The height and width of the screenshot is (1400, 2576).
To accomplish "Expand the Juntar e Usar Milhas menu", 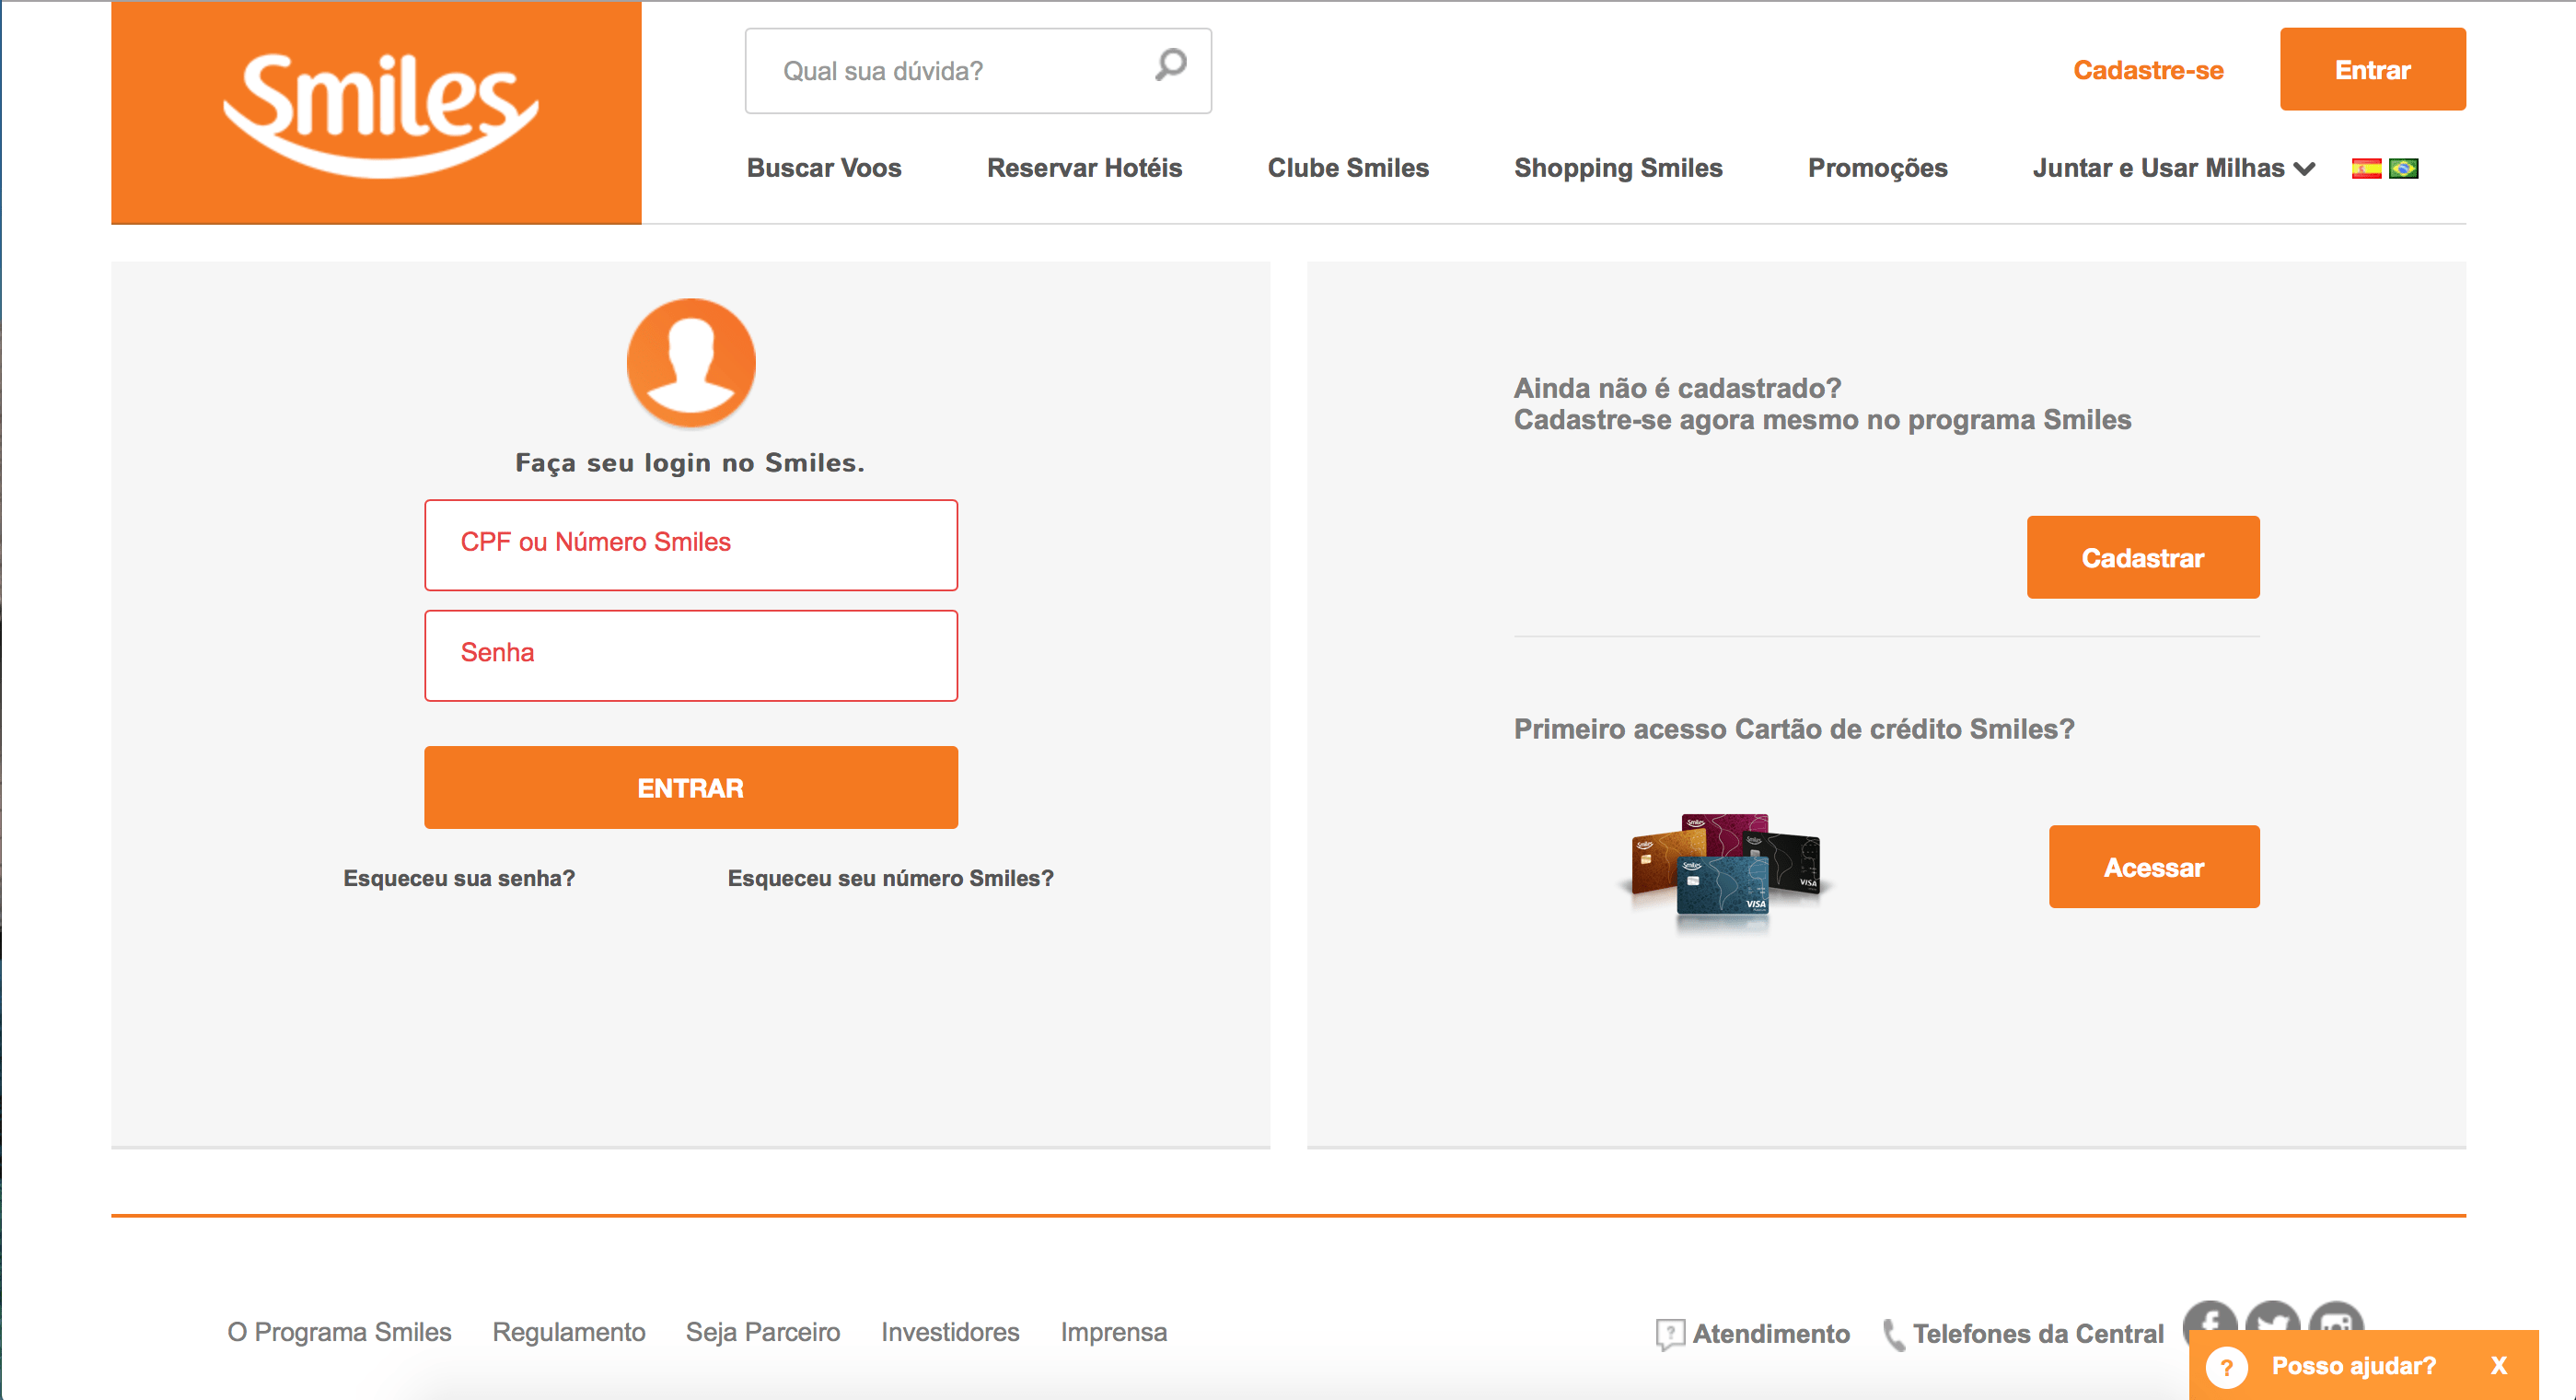I will point(2174,169).
